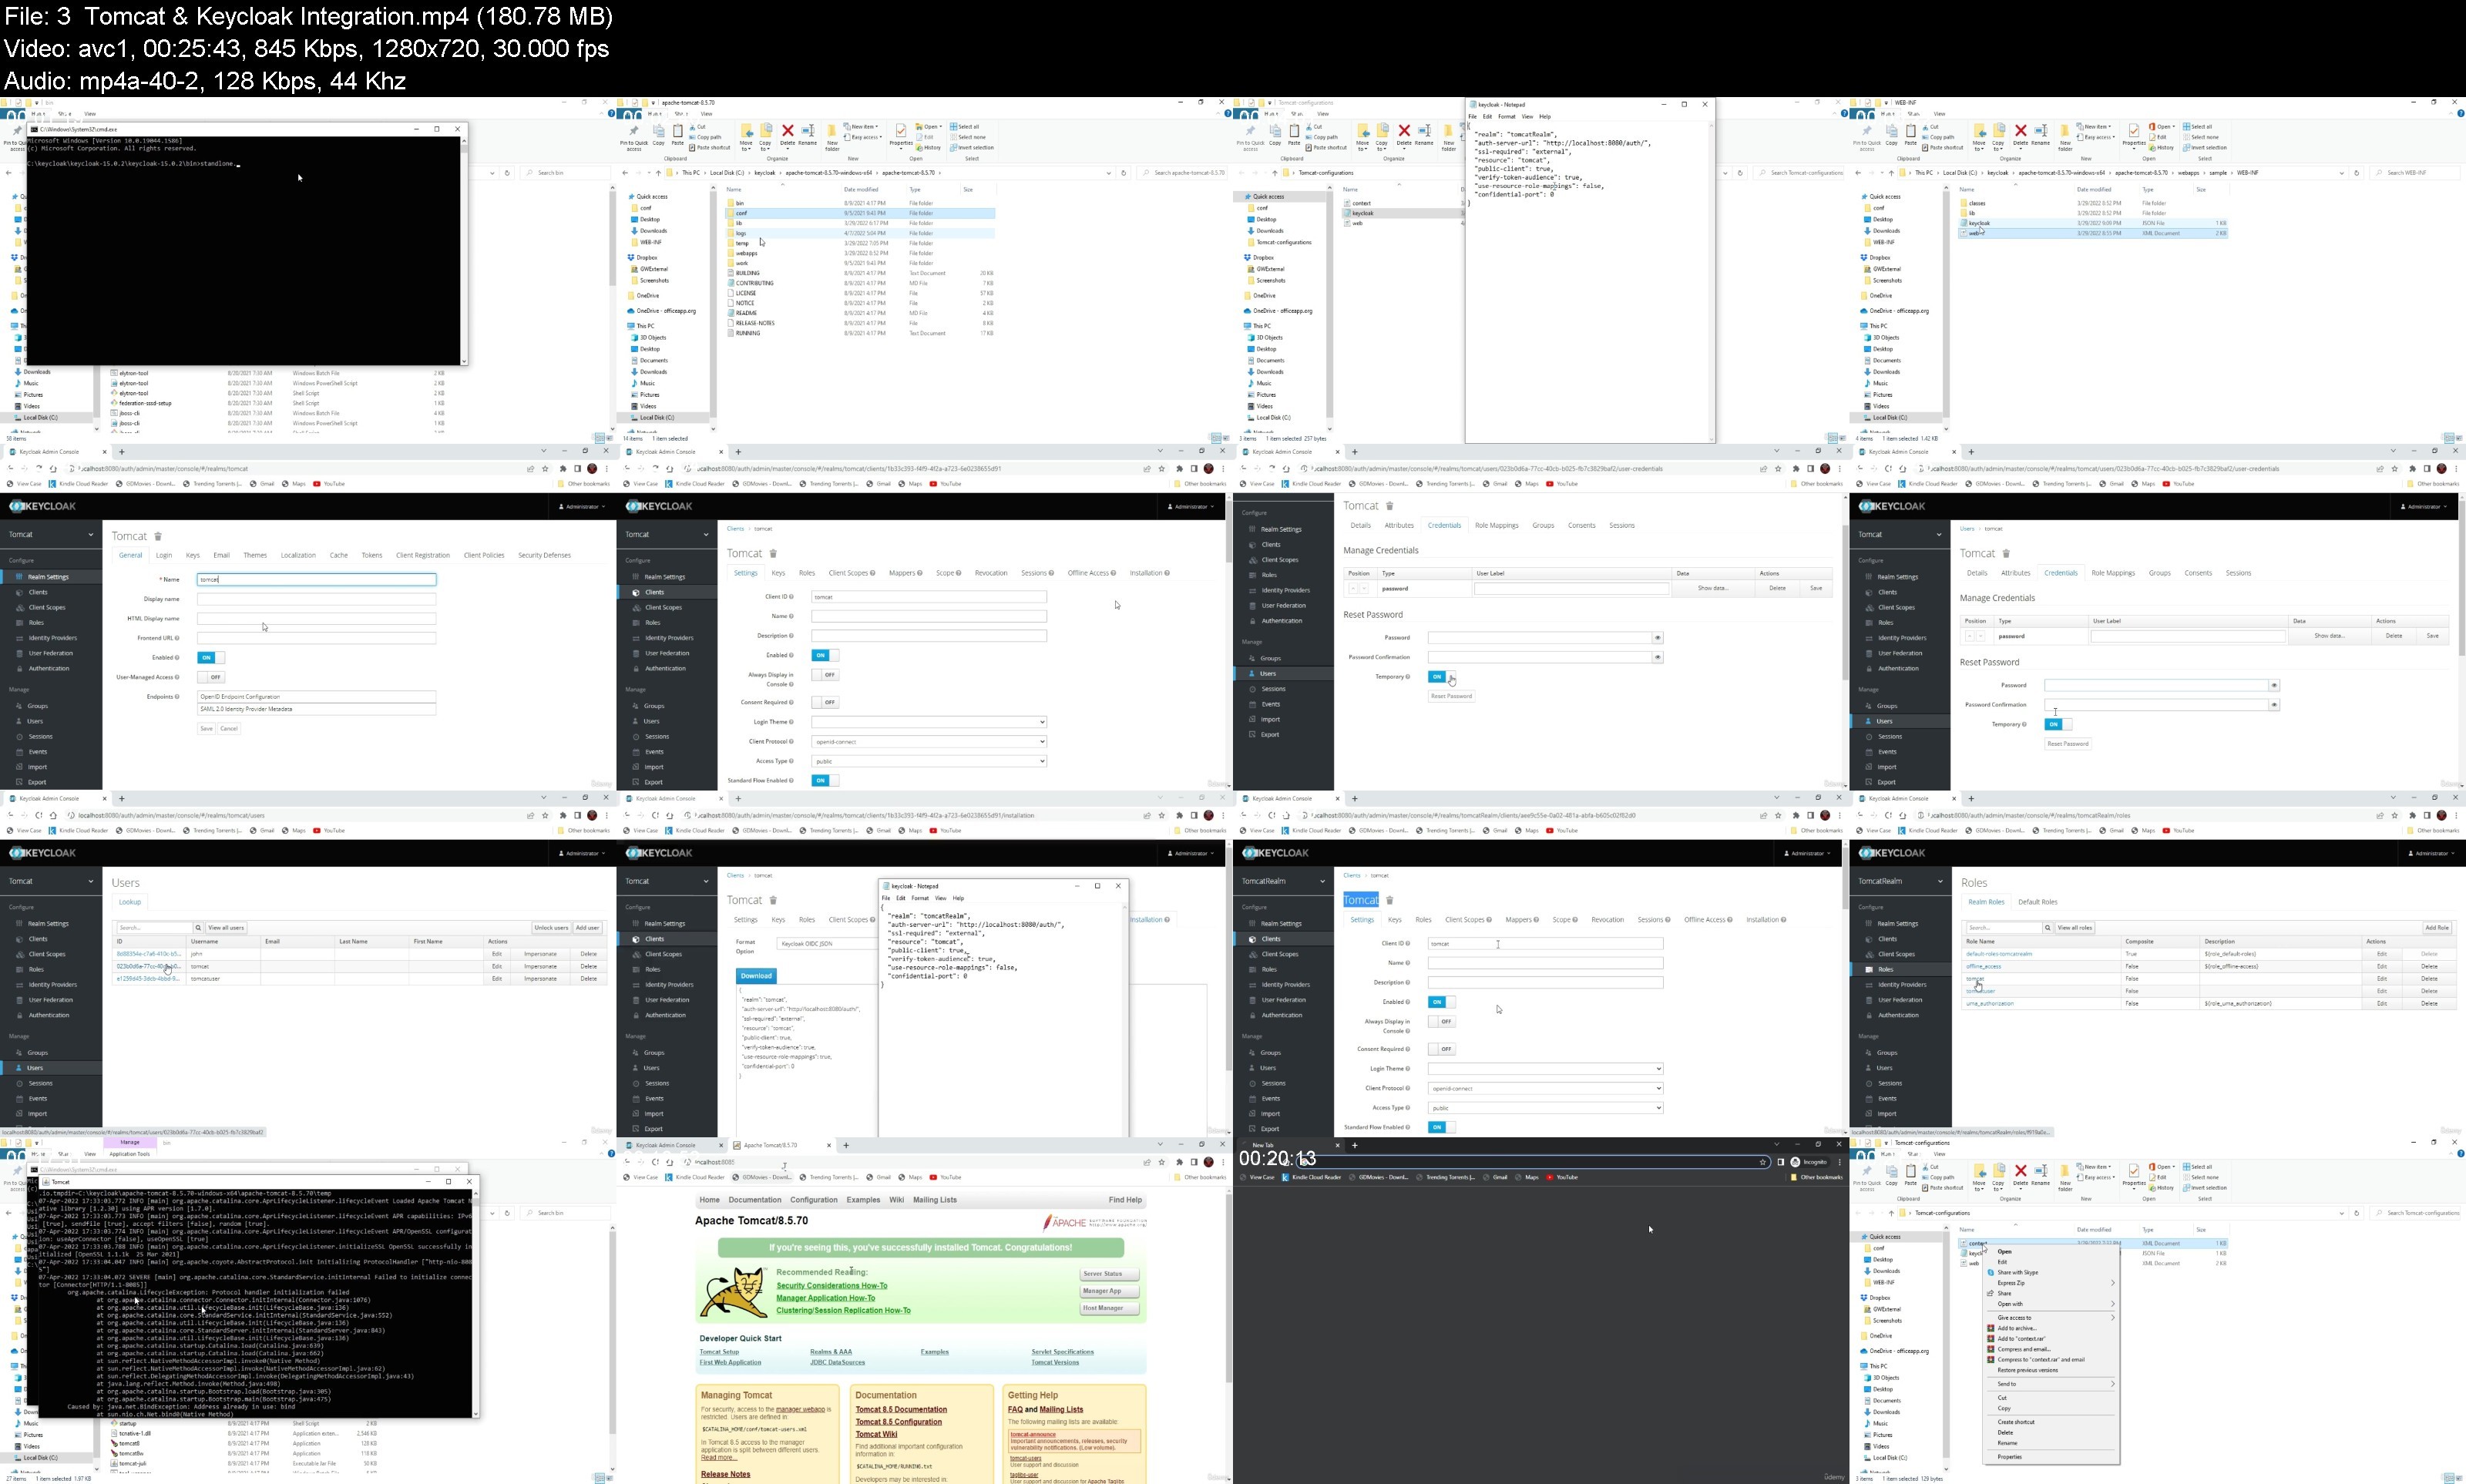Toggle Consent Required in TomcatRealm client settings
This screenshot has height=1484, width=2466.
[x=1441, y=1049]
